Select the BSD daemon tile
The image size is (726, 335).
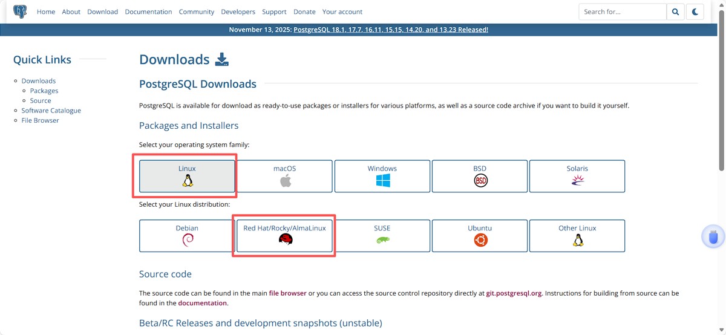click(x=480, y=176)
